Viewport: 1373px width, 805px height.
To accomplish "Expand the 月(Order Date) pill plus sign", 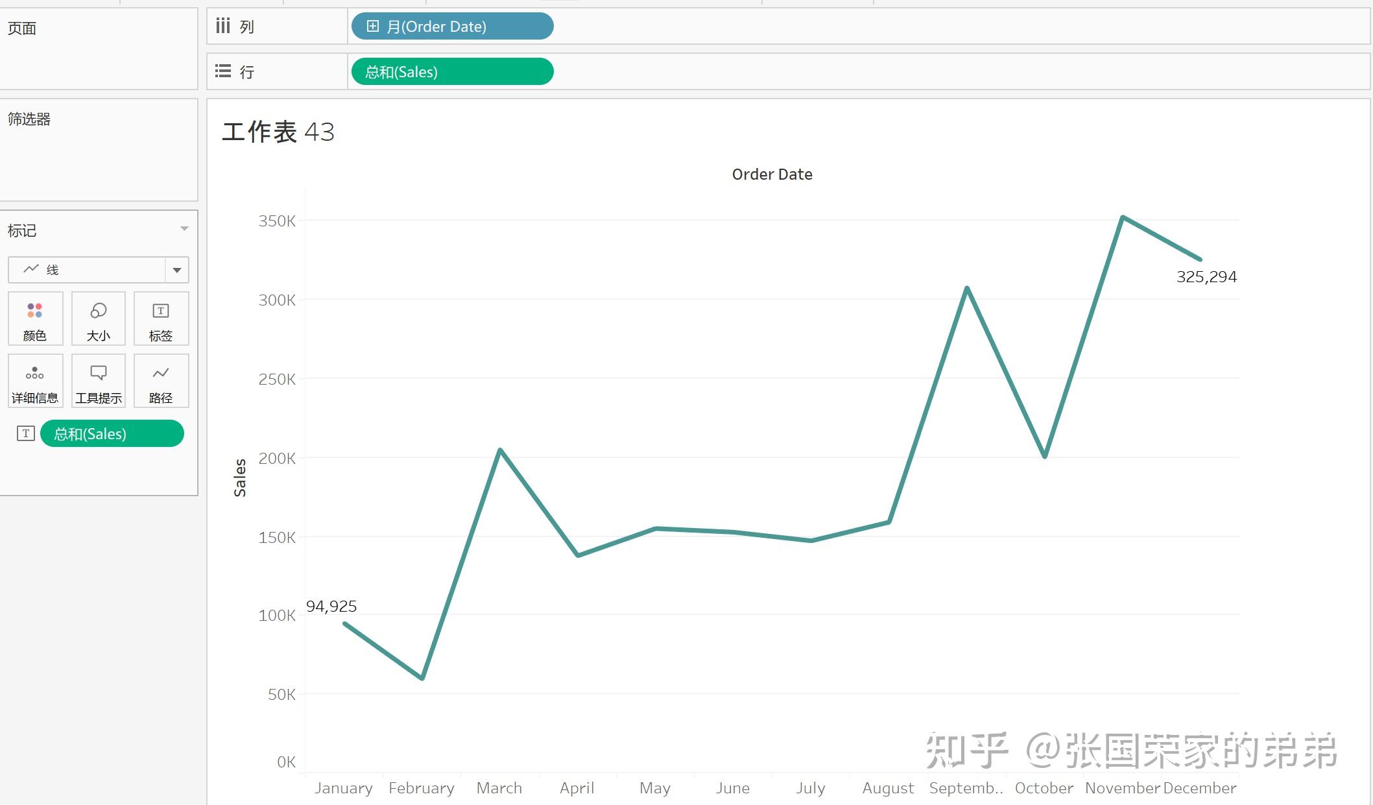I will point(372,27).
